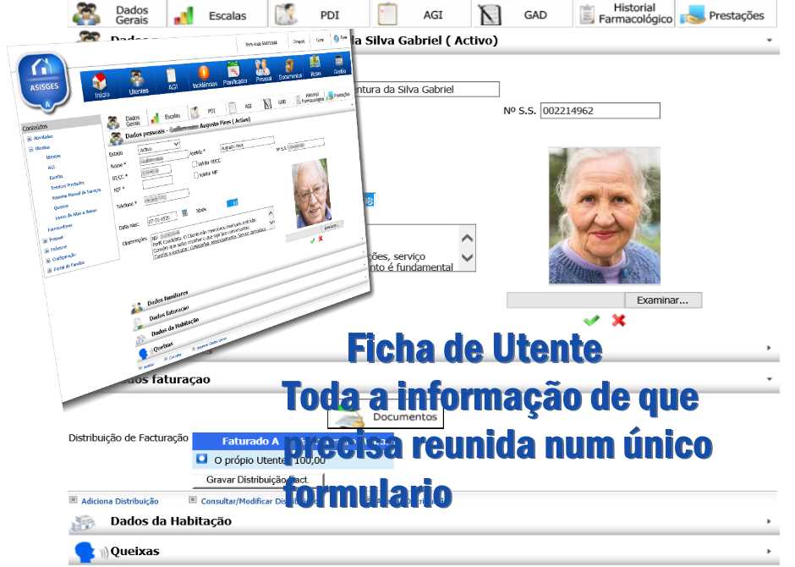Open Início house icon in blue toolbar
The height and width of the screenshot is (567, 795).
[x=100, y=83]
